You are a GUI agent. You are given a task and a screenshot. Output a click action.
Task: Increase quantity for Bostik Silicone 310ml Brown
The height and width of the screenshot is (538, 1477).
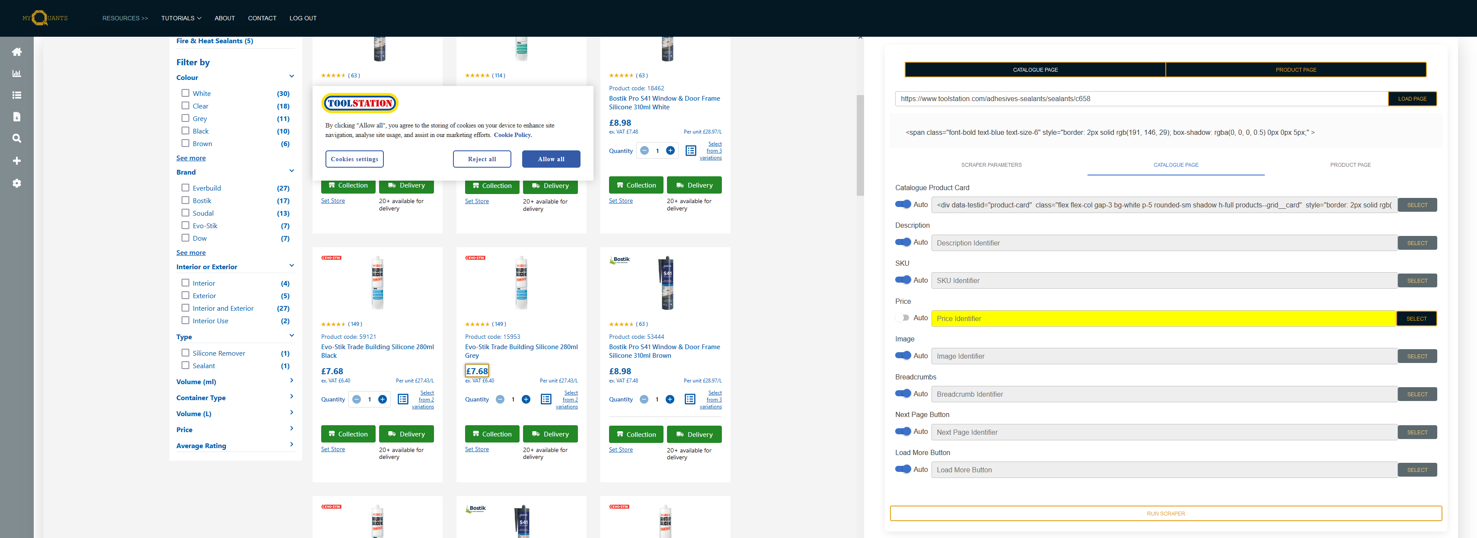tap(670, 399)
